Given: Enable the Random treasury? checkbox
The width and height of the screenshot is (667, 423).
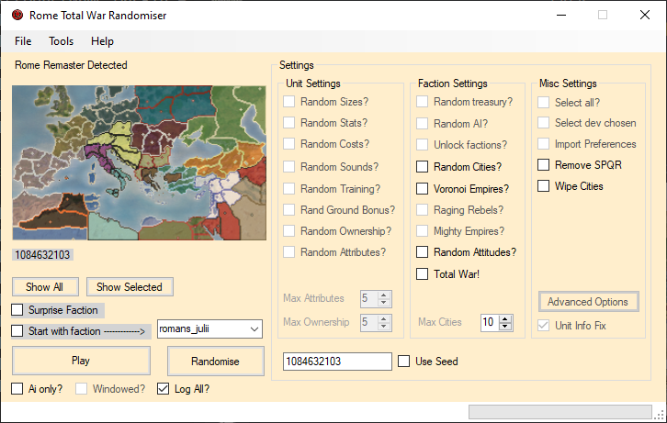Looking at the screenshot, I should [422, 102].
